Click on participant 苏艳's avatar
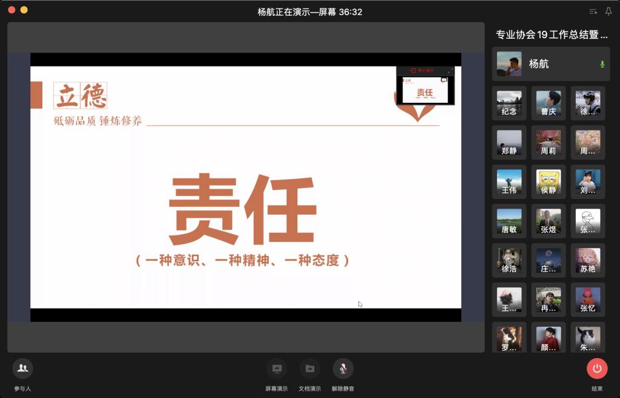This screenshot has height=398, width=620. (x=587, y=261)
